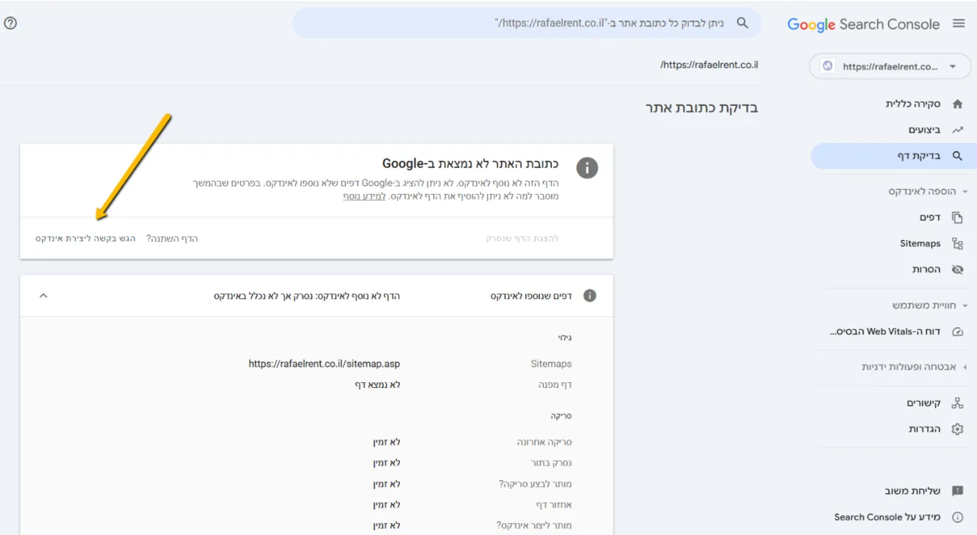Click the info icon beside מידע על Search Console

pyautogui.click(x=957, y=517)
